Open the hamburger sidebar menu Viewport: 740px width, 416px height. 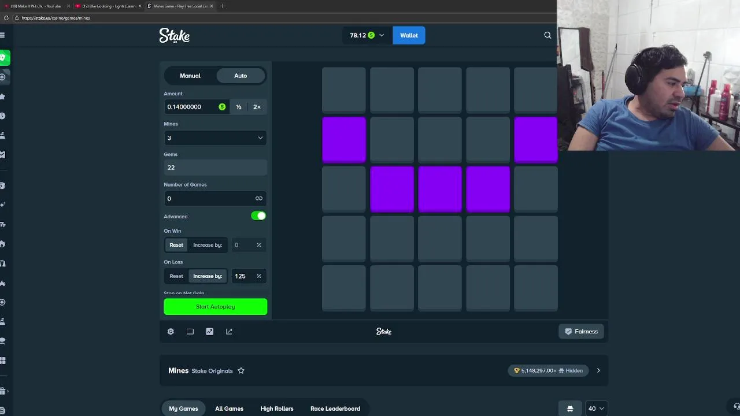[x=3, y=35]
